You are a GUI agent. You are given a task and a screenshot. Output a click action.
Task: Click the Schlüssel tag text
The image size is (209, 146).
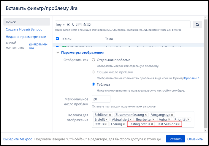pos(101,115)
